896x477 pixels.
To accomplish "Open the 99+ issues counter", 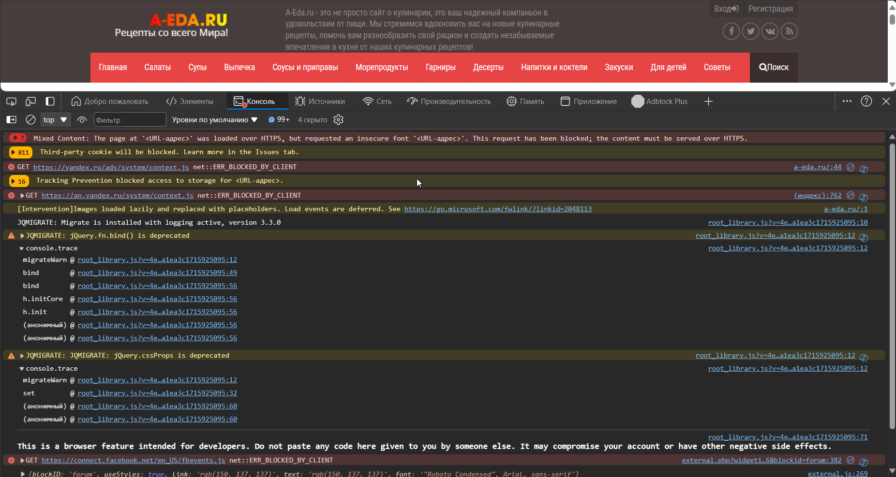I will click(279, 120).
